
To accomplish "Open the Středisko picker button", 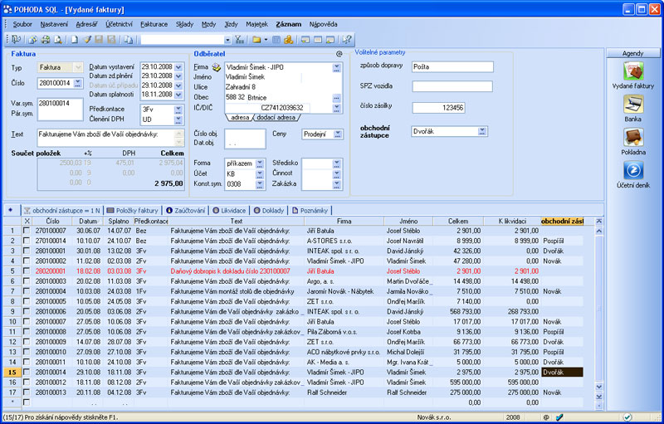I will pyautogui.click(x=337, y=163).
